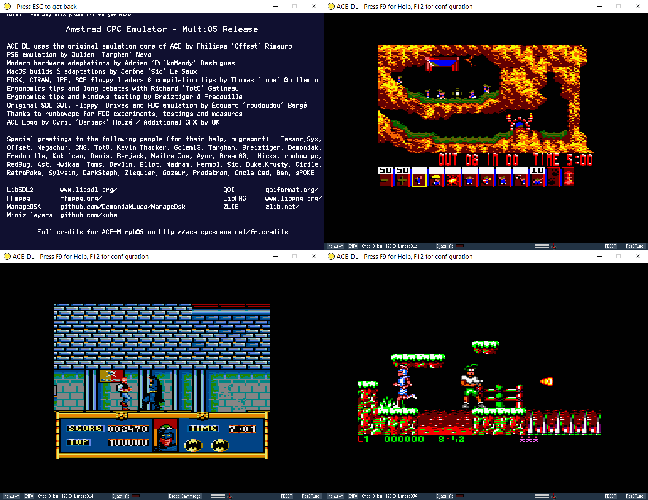Click the 000000 score in Robin Hood game
The image size is (648, 500).
[x=404, y=439]
